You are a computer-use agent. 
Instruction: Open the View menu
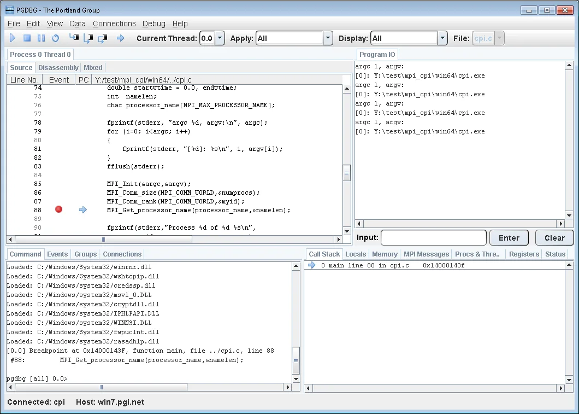pos(55,24)
